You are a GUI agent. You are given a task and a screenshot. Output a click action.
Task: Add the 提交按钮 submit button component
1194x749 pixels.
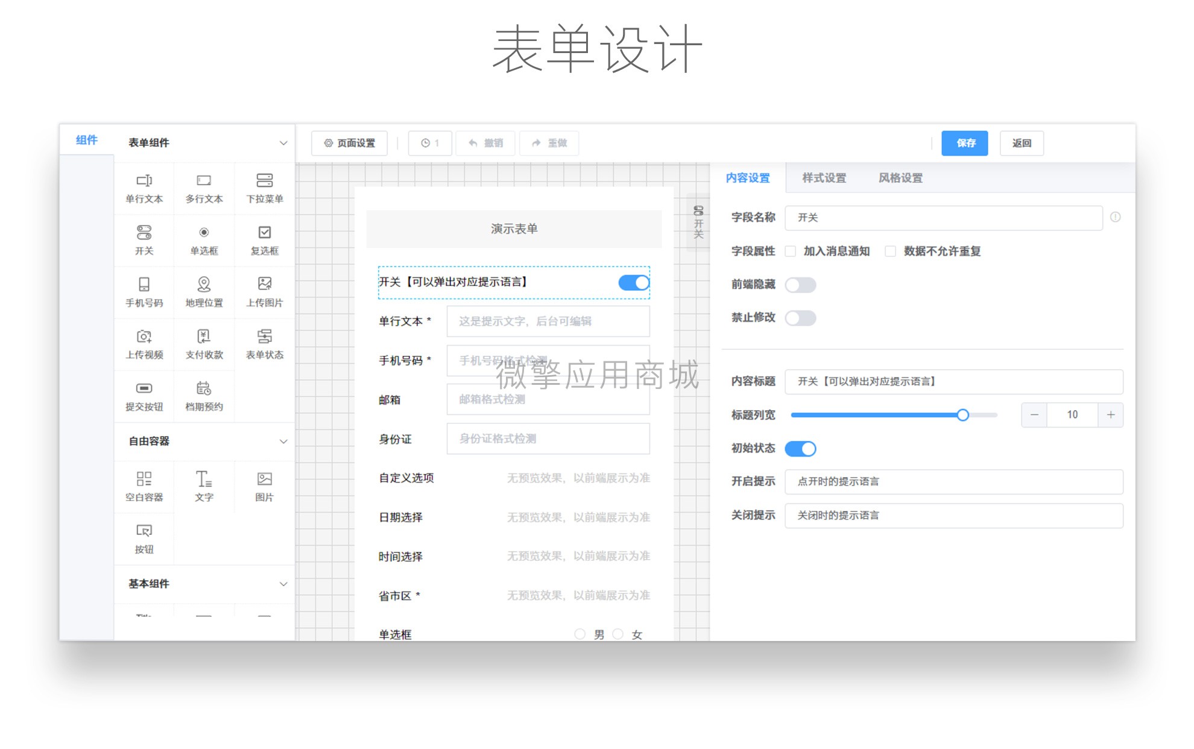[144, 396]
